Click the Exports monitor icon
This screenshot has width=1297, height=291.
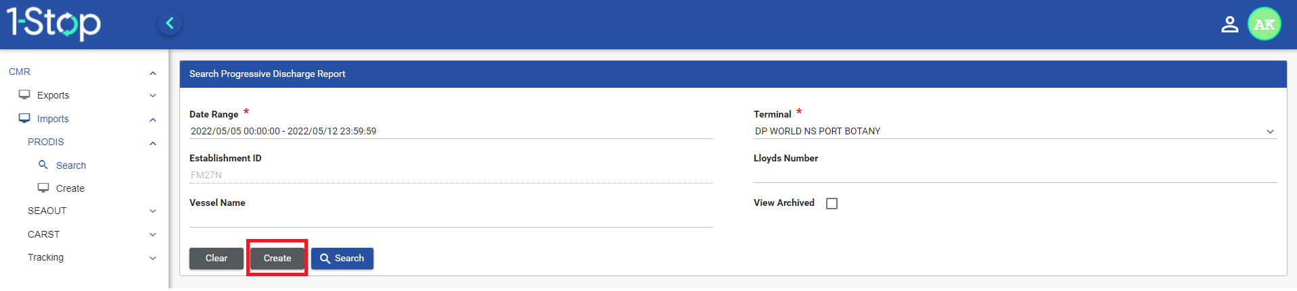point(24,95)
